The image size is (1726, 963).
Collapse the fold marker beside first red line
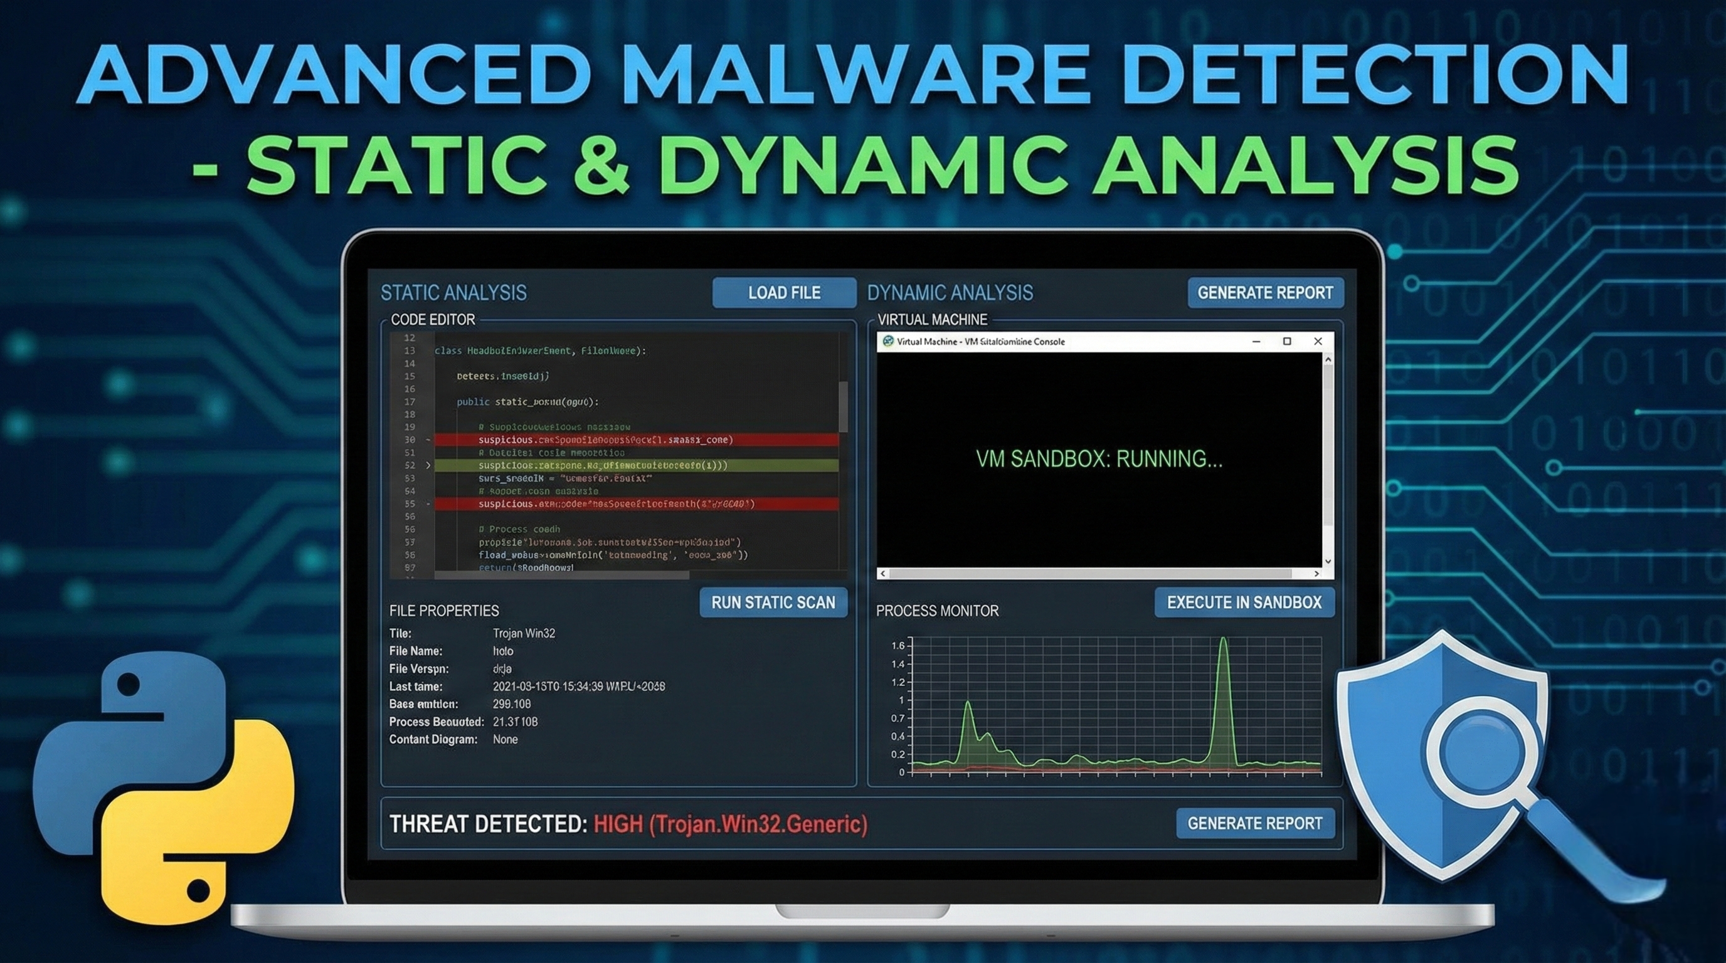point(428,440)
